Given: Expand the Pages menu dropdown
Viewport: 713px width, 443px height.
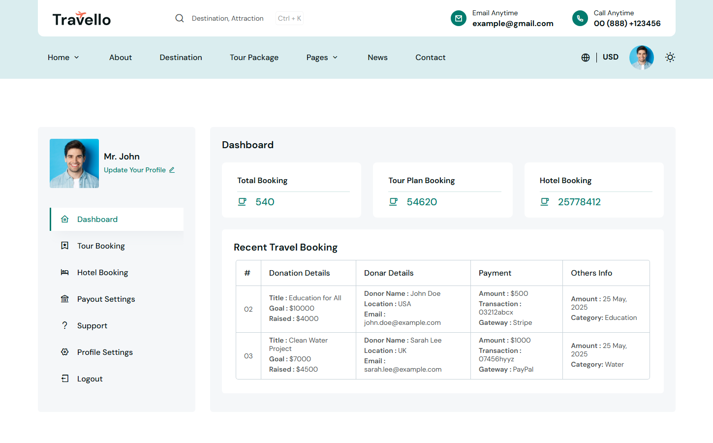Looking at the screenshot, I should click(322, 58).
